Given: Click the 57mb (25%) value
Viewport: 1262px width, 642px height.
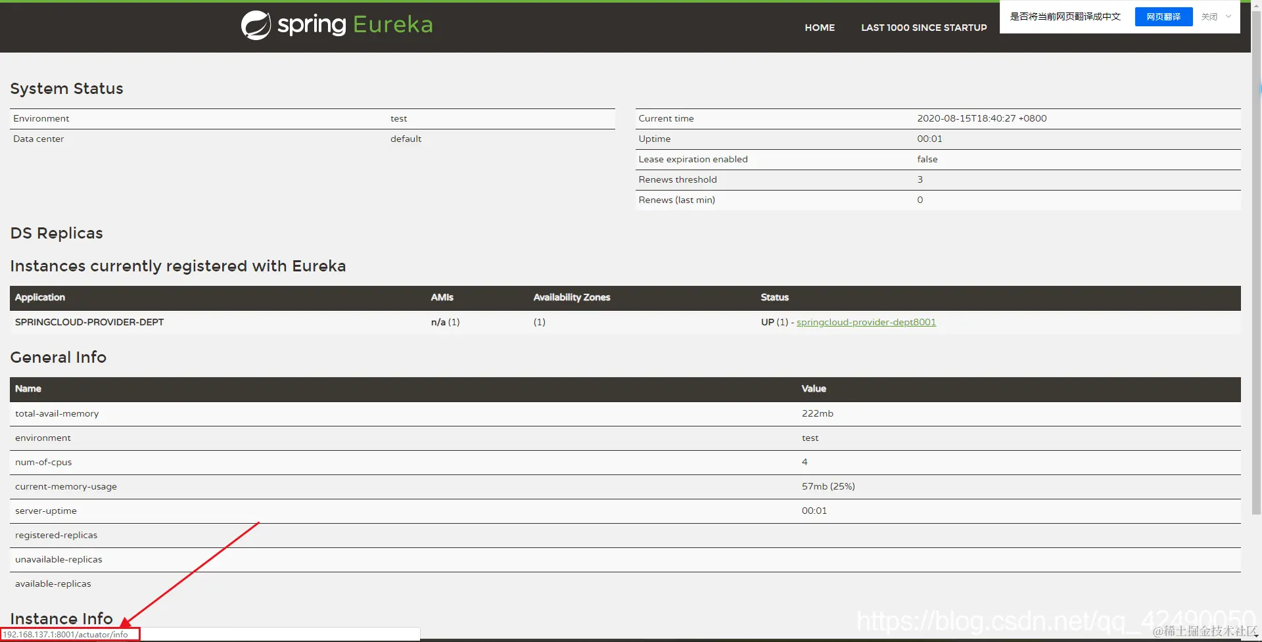Looking at the screenshot, I should (828, 486).
